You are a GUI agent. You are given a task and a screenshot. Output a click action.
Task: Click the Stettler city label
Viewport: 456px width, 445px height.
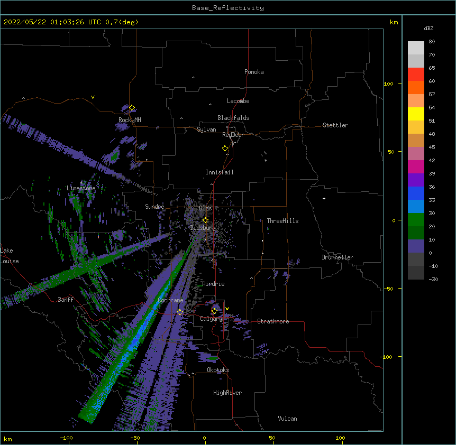point(335,125)
